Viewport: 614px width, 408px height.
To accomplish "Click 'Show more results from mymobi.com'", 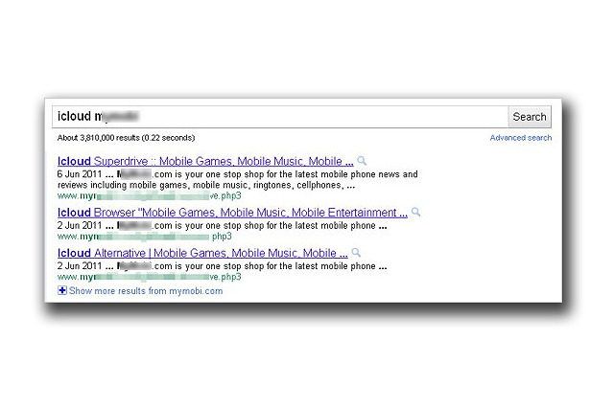I will click(145, 291).
